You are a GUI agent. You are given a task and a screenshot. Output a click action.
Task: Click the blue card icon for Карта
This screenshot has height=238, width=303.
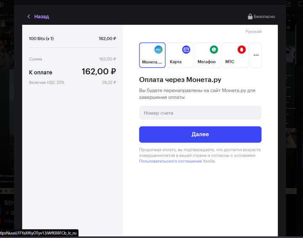click(186, 49)
